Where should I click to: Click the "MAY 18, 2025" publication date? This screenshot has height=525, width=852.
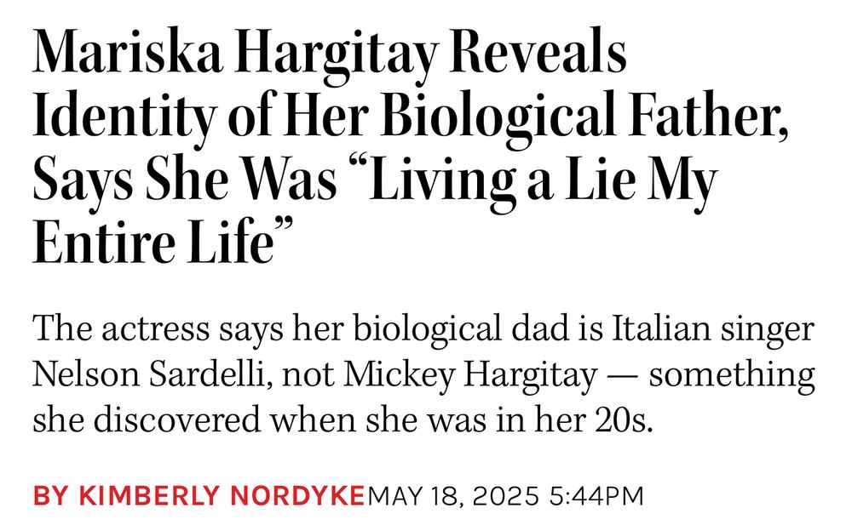point(454,496)
